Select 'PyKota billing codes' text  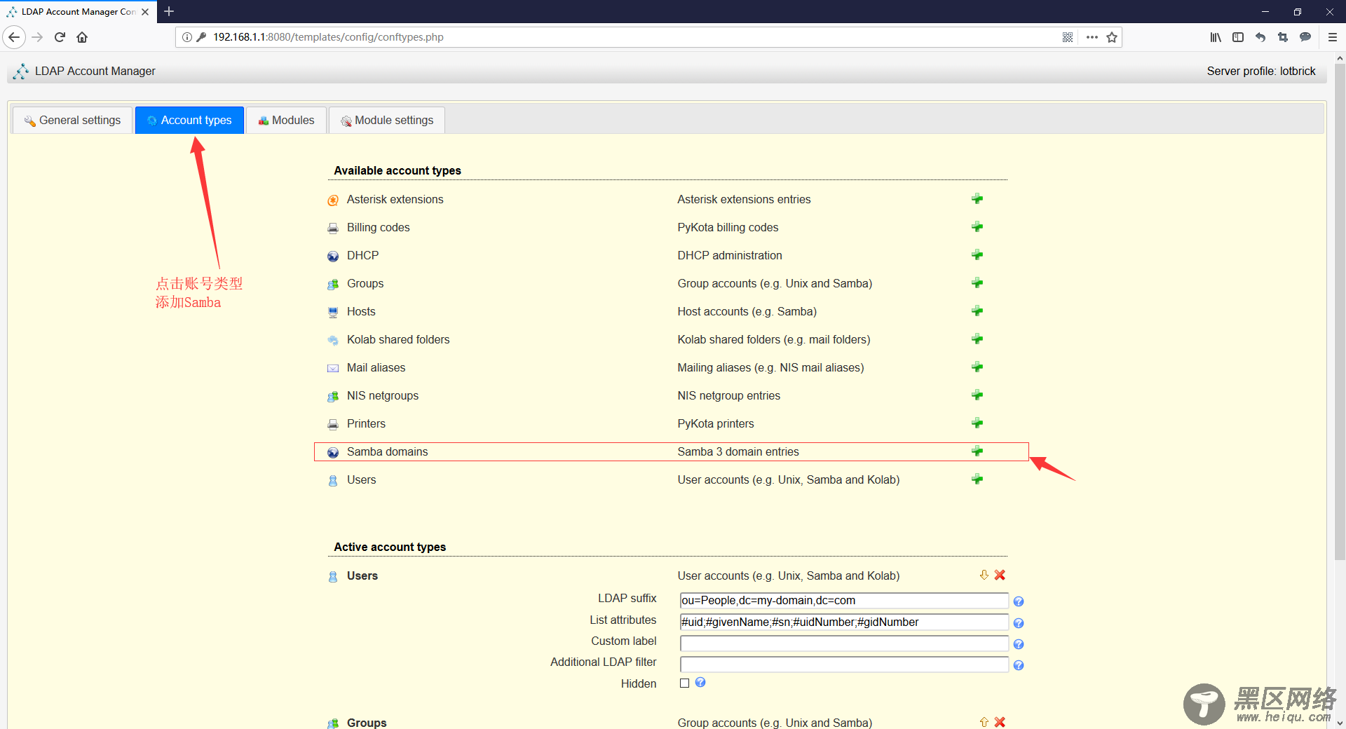pyautogui.click(x=728, y=227)
